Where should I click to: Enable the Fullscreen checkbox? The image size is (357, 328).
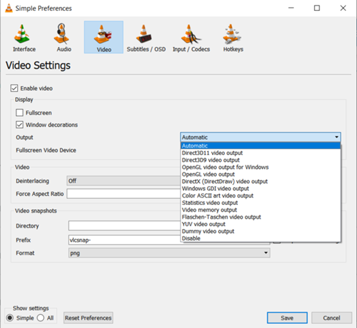19,113
